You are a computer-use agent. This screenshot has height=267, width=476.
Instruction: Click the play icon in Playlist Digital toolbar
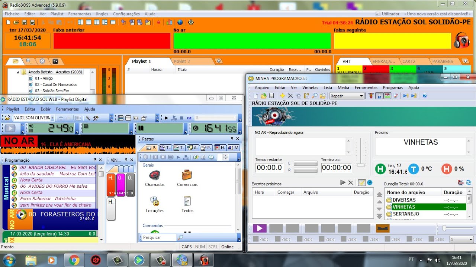click(x=167, y=118)
